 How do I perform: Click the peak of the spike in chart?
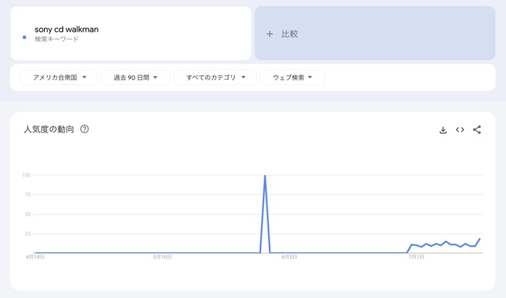[265, 176]
